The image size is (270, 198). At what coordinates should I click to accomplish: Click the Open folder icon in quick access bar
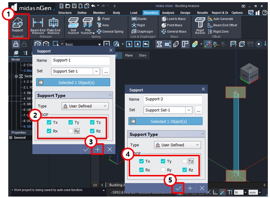coord(68,6)
